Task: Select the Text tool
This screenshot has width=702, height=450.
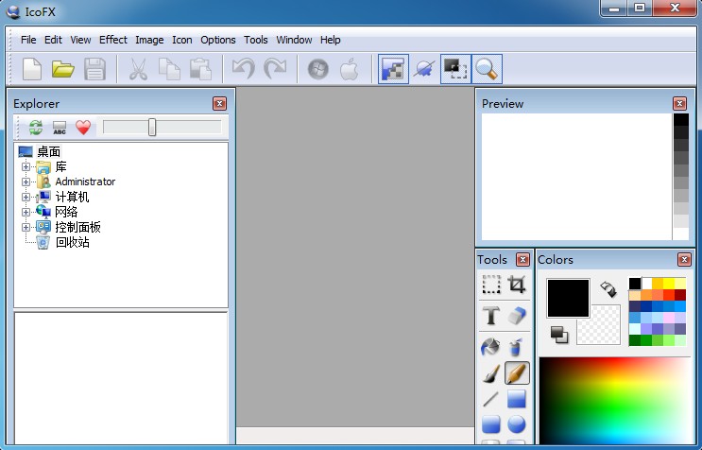Action: (x=491, y=316)
